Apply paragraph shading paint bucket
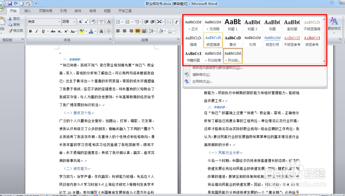Screen dimensions: 345x196 [161, 31]
